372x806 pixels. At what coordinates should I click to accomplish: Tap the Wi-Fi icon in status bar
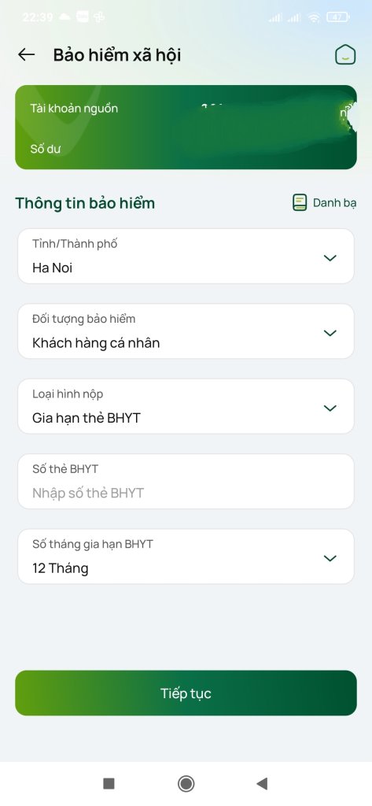pyautogui.click(x=314, y=17)
